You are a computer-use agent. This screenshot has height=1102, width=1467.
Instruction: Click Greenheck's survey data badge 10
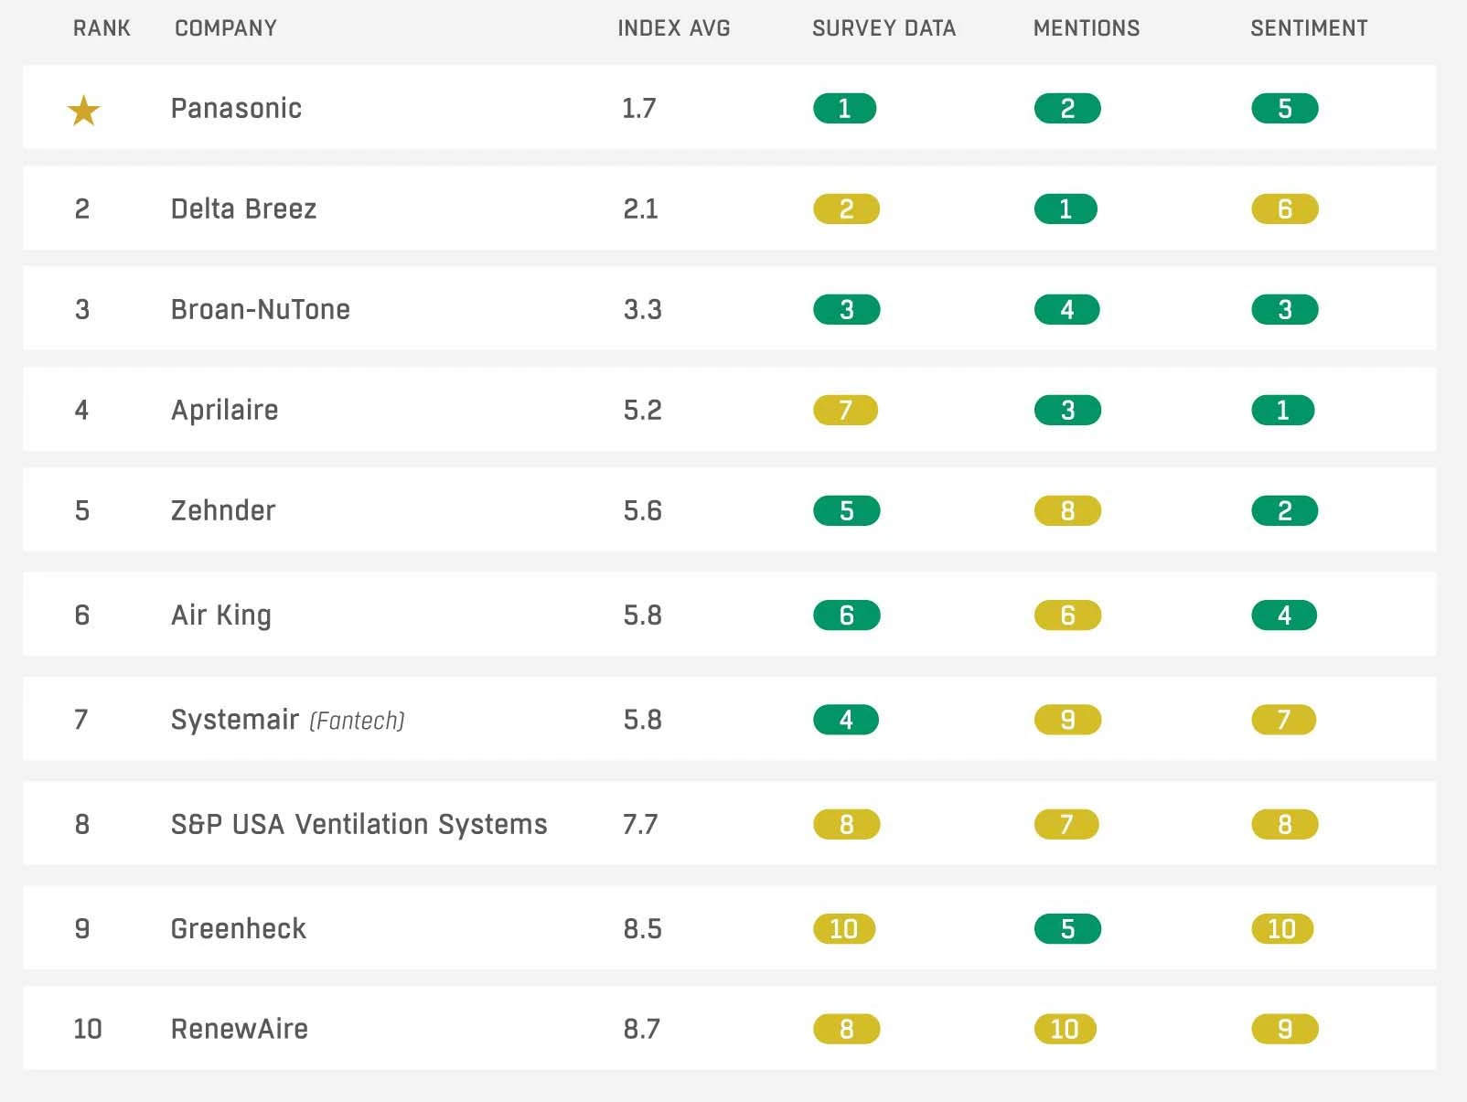[x=844, y=929]
